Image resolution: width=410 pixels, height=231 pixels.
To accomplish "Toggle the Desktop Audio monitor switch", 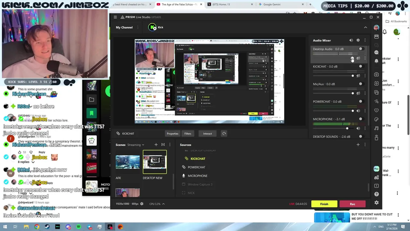I will 361,49.
